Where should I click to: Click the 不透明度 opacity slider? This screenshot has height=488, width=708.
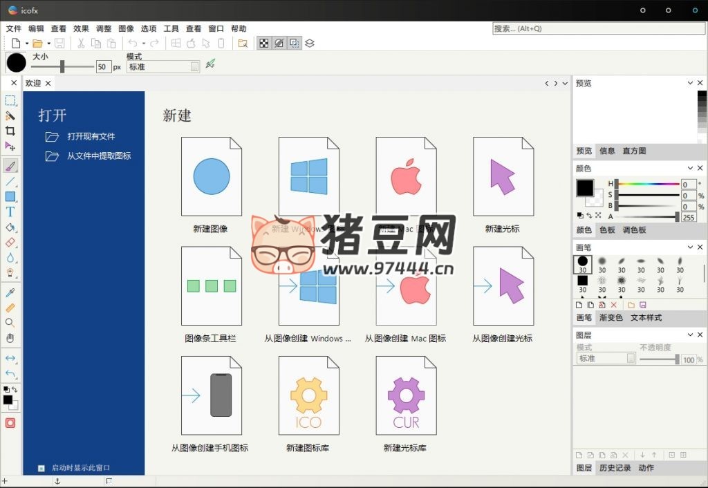click(658, 358)
